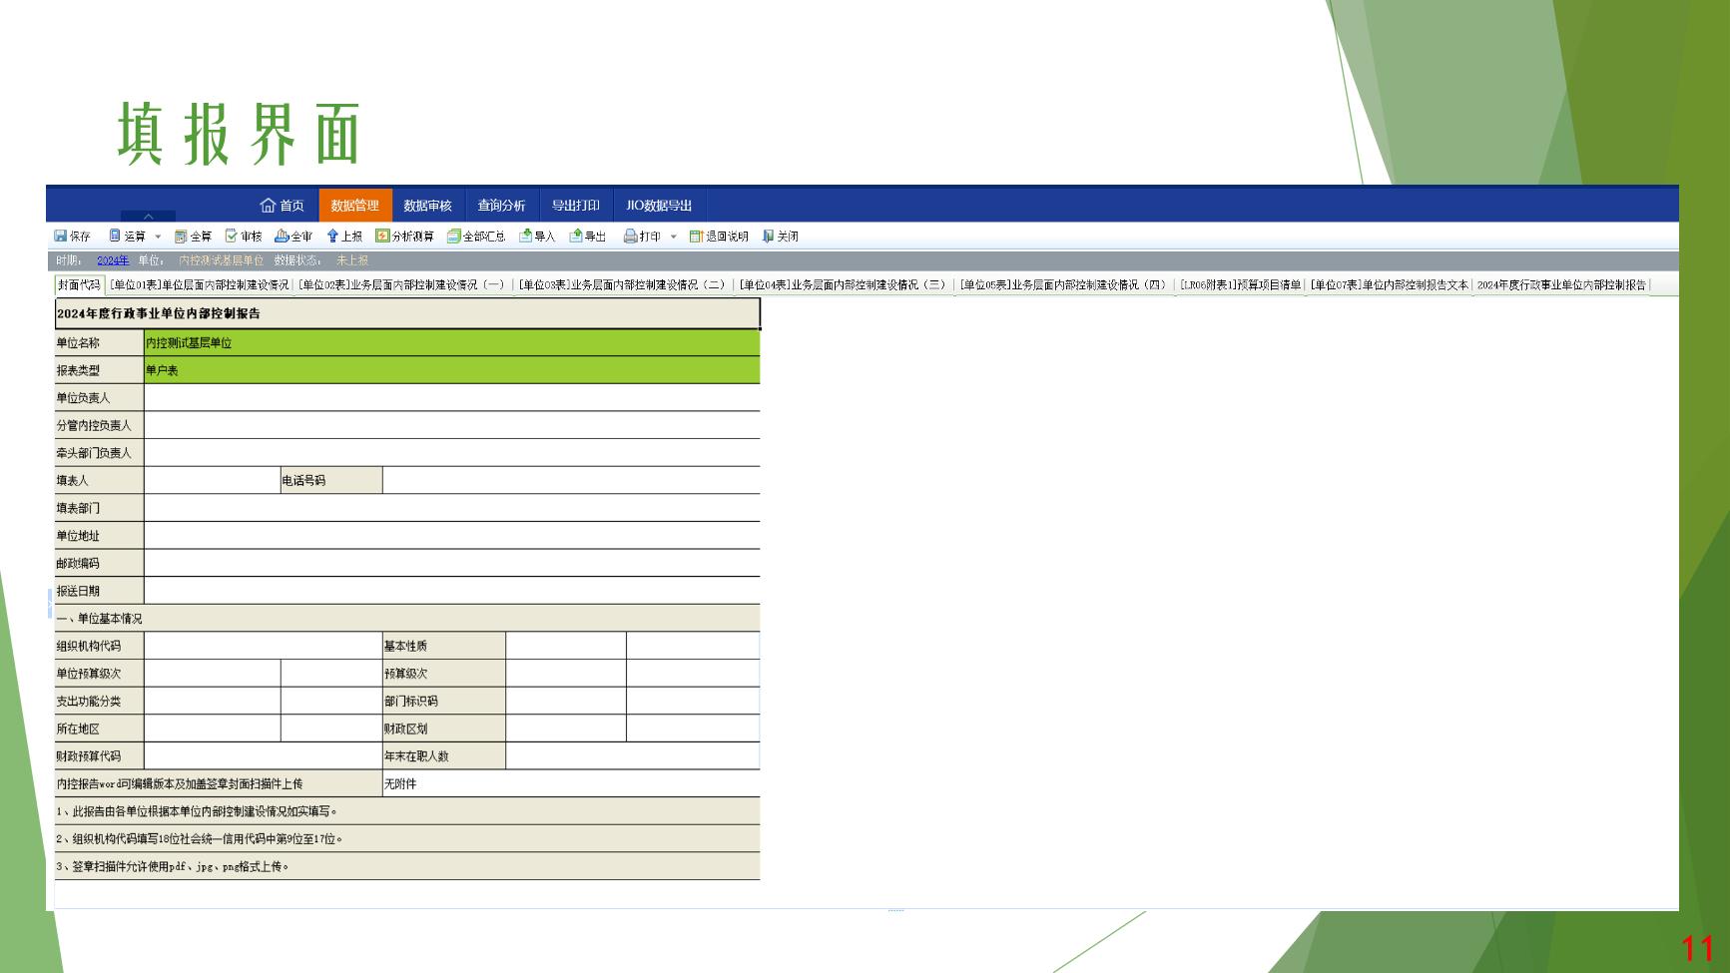Switch to [单位01表]单位层面内部控制建设情况 tab

click(x=199, y=285)
